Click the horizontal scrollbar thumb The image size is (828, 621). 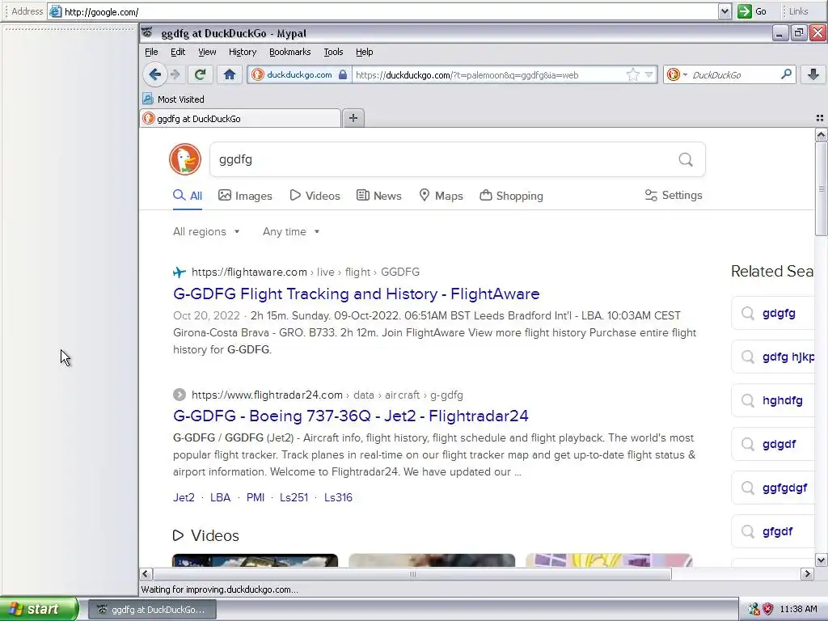(412, 573)
